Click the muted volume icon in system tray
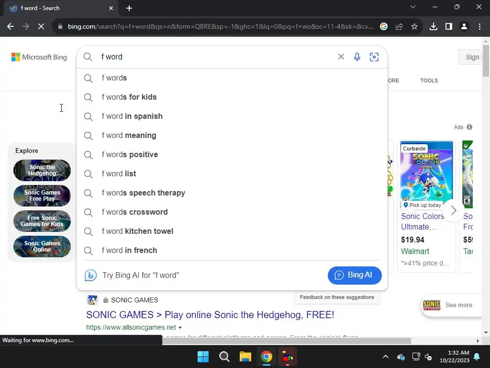This screenshot has height=368, width=490. point(428,356)
